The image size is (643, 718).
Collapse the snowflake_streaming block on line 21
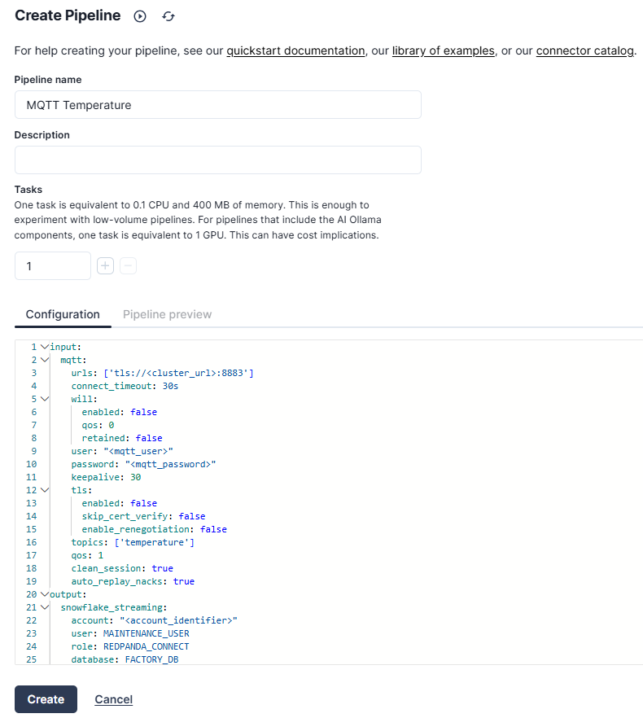45,607
